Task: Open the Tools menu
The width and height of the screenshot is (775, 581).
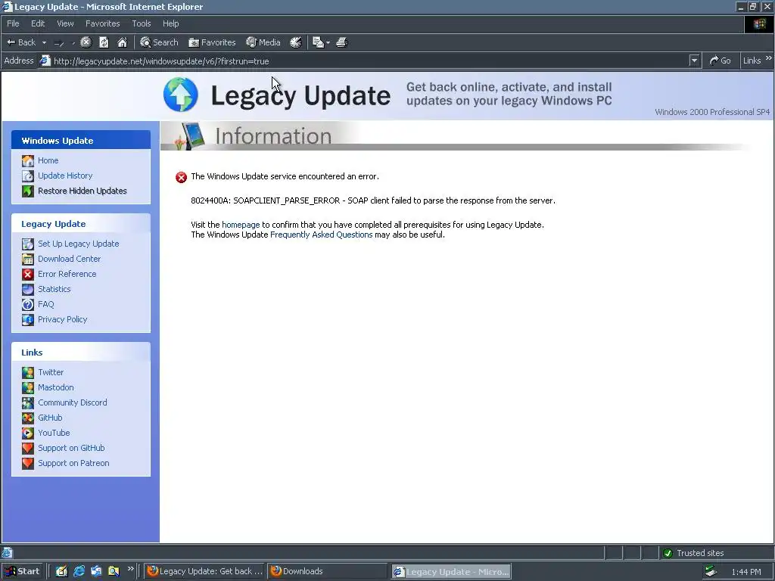Action: pyautogui.click(x=141, y=23)
